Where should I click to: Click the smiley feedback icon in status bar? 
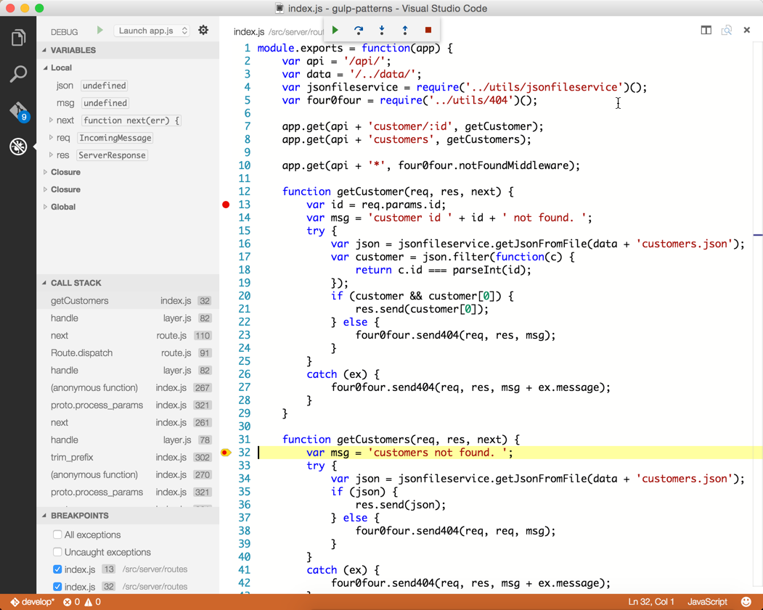tap(746, 601)
